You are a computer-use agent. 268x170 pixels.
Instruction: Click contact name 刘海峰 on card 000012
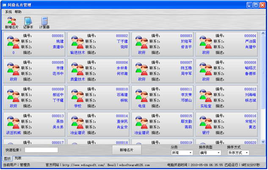(251, 95)
